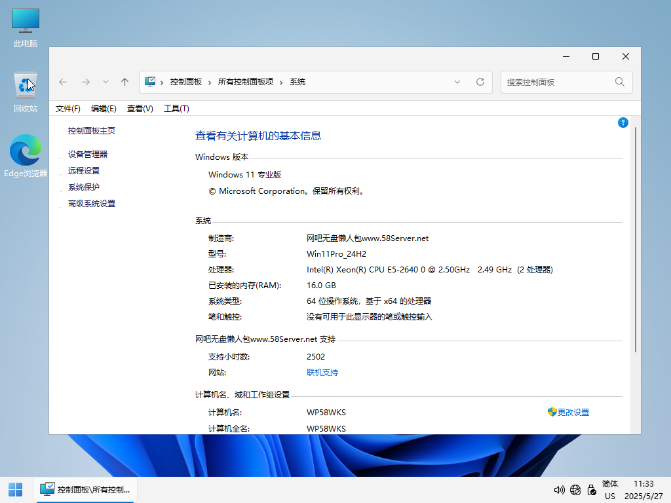Open the Windows Start button
The height and width of the screenshot is (503, 671).
coord(16,490)
